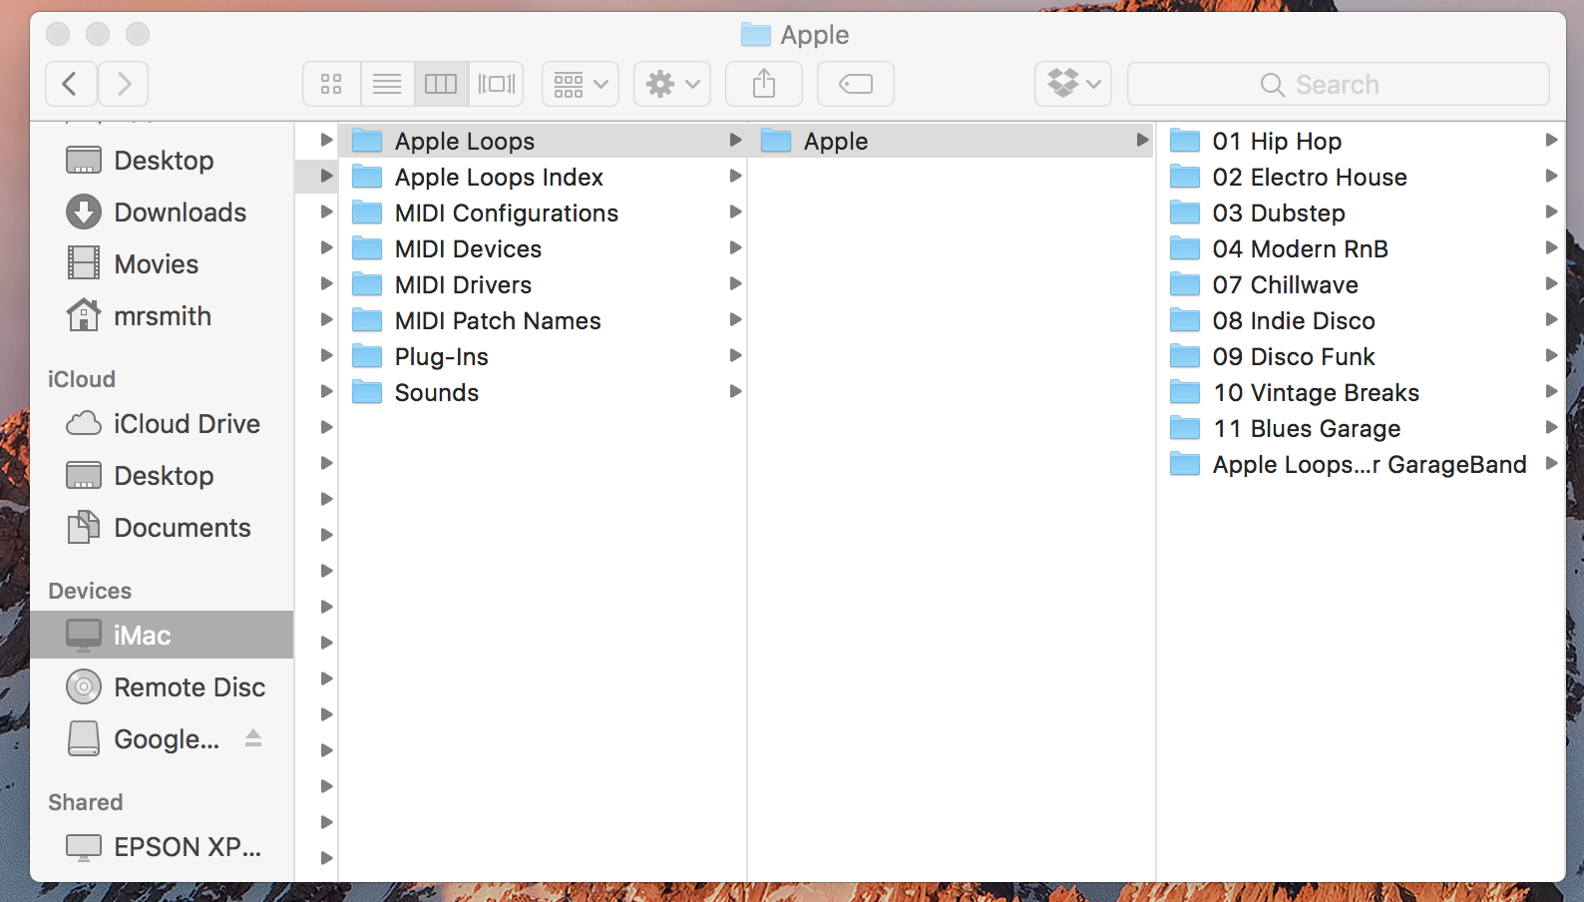Click the Search field
The image size is (1584, 902).
[1339, 84]
